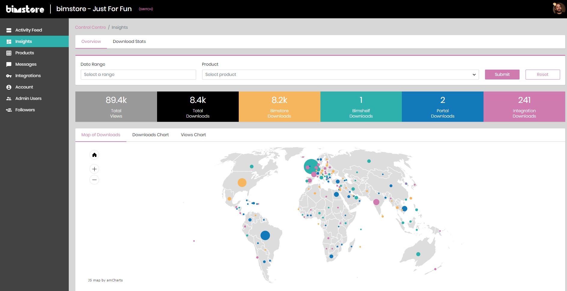Click the Control Centre breadcrumb link

click(x=90, y=27)
